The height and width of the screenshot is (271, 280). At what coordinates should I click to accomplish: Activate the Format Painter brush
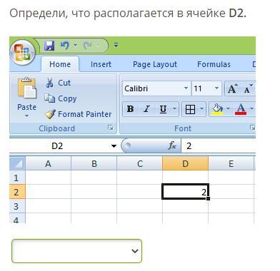tap(79, 114)
